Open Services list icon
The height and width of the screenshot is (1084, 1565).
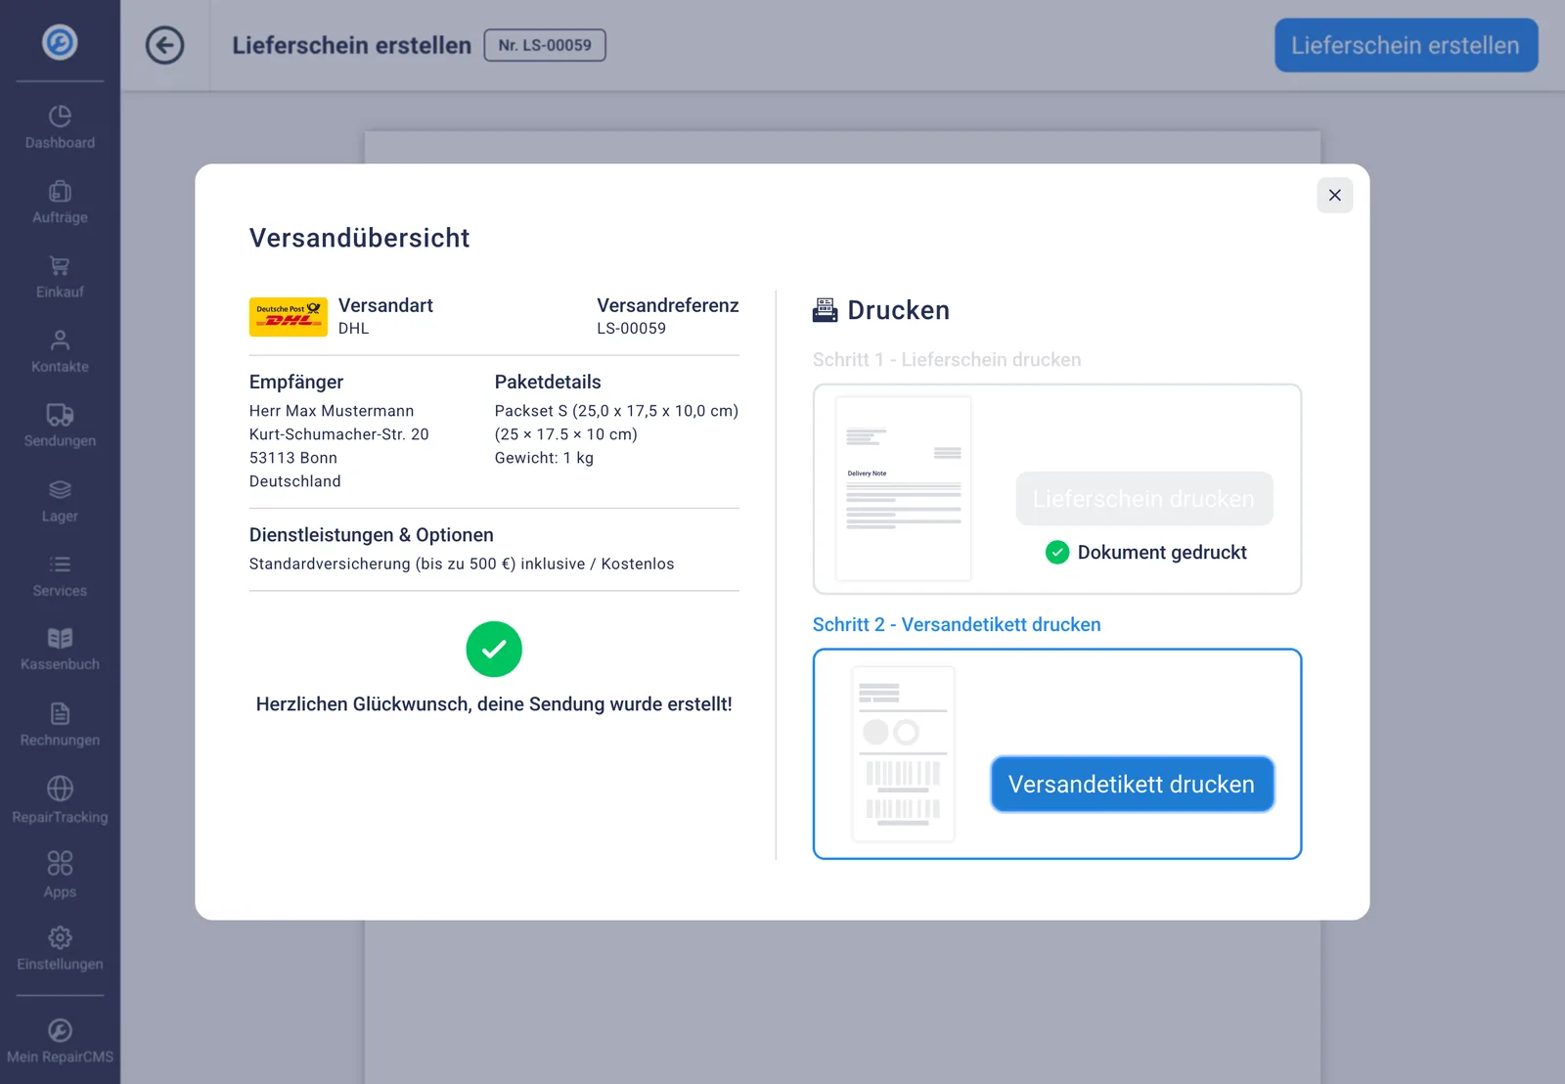(x=60, y=565)
